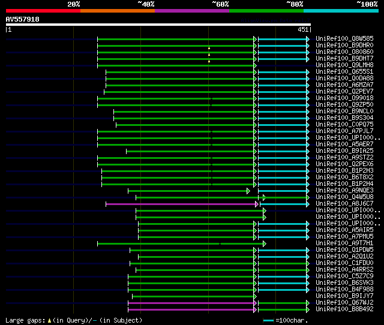Select the UniRef100_B9S304 label
Viewport: 384px width, 325px height.
pyautogui.click(x=344, y=118)
